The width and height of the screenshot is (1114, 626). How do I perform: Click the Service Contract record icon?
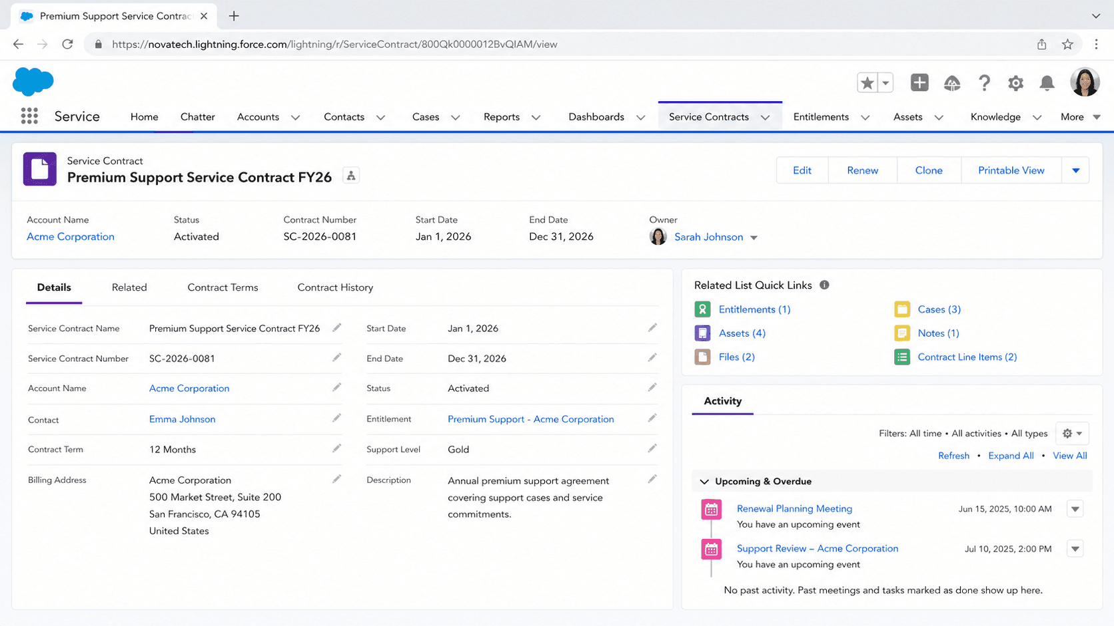(40, 169)
